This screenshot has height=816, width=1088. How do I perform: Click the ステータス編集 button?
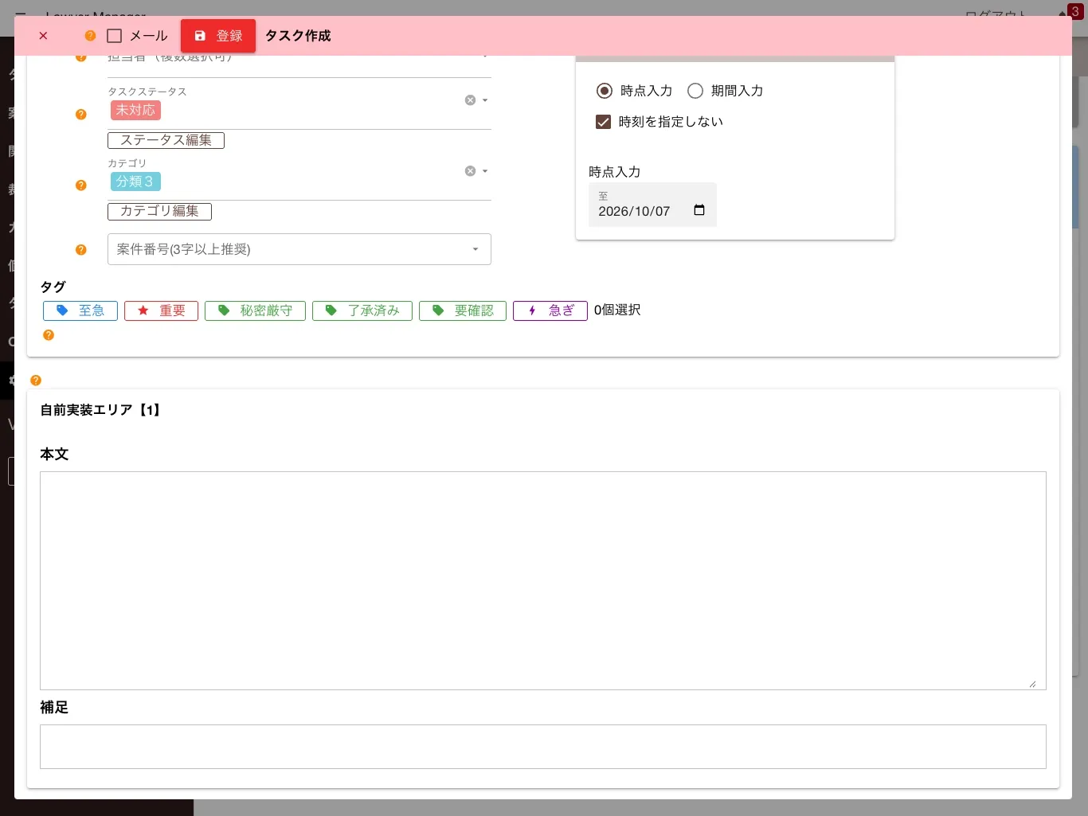pyautogui.click(x=166, y=140)
